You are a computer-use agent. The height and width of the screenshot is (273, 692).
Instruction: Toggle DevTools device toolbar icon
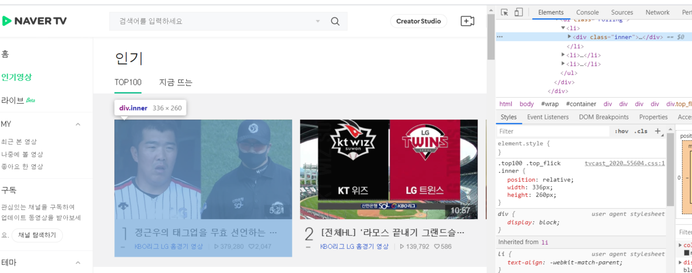[519, 12]
